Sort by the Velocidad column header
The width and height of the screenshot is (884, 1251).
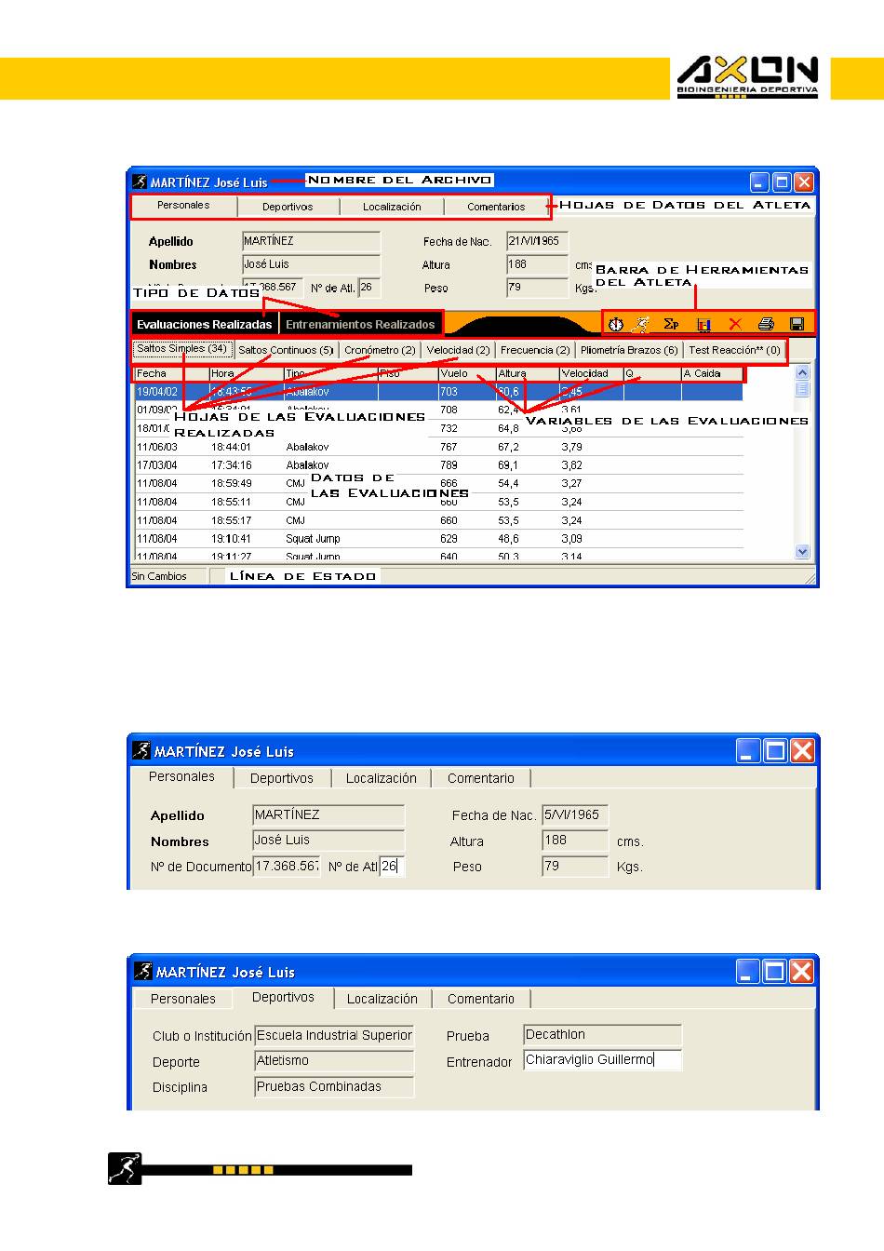click(x=590, y=373)
